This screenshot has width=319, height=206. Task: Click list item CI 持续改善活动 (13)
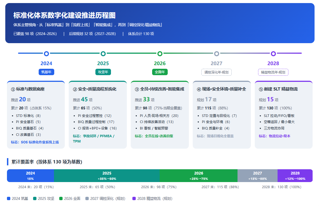coord(157,122)
